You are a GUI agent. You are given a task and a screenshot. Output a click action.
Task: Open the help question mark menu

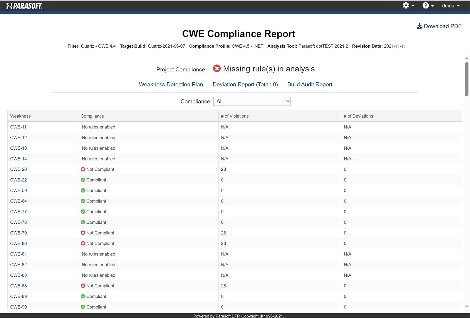(x=426, y=5)
